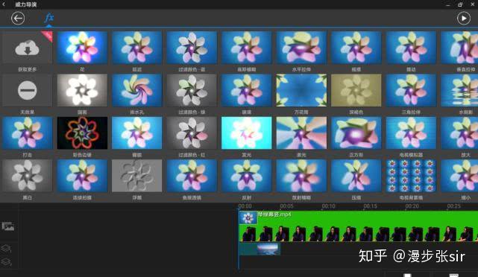This screenshot has width=478, height=277.
Task: Apply the 水倒影 water reflection effect
Action: click(459, 90)
